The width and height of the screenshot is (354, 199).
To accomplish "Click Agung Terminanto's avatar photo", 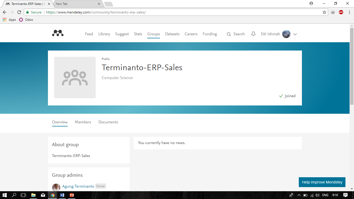I will tap(56, 187).
